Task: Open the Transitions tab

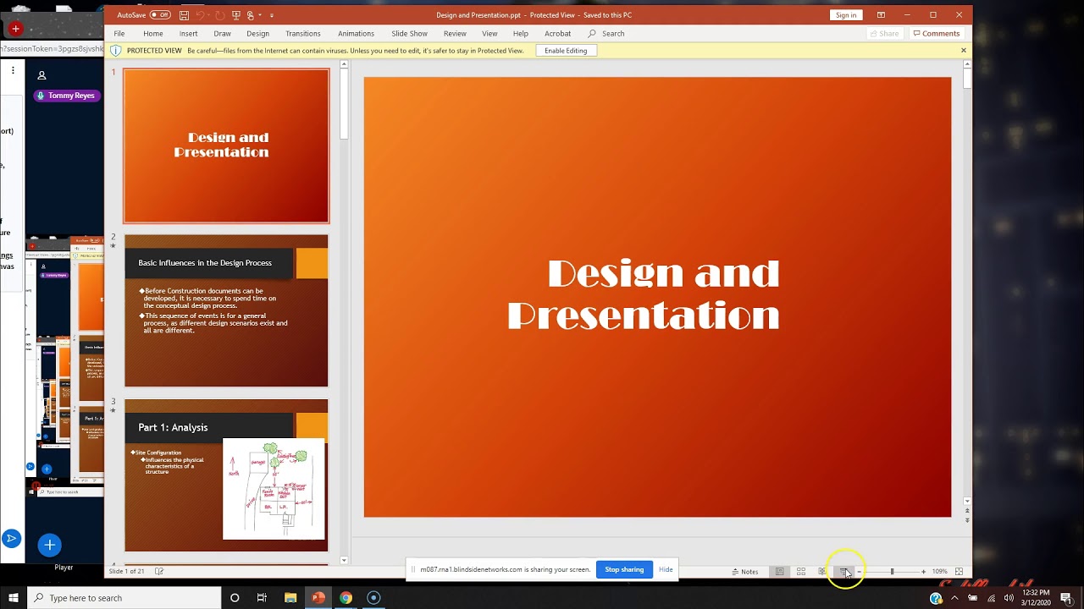Action: 303,34
